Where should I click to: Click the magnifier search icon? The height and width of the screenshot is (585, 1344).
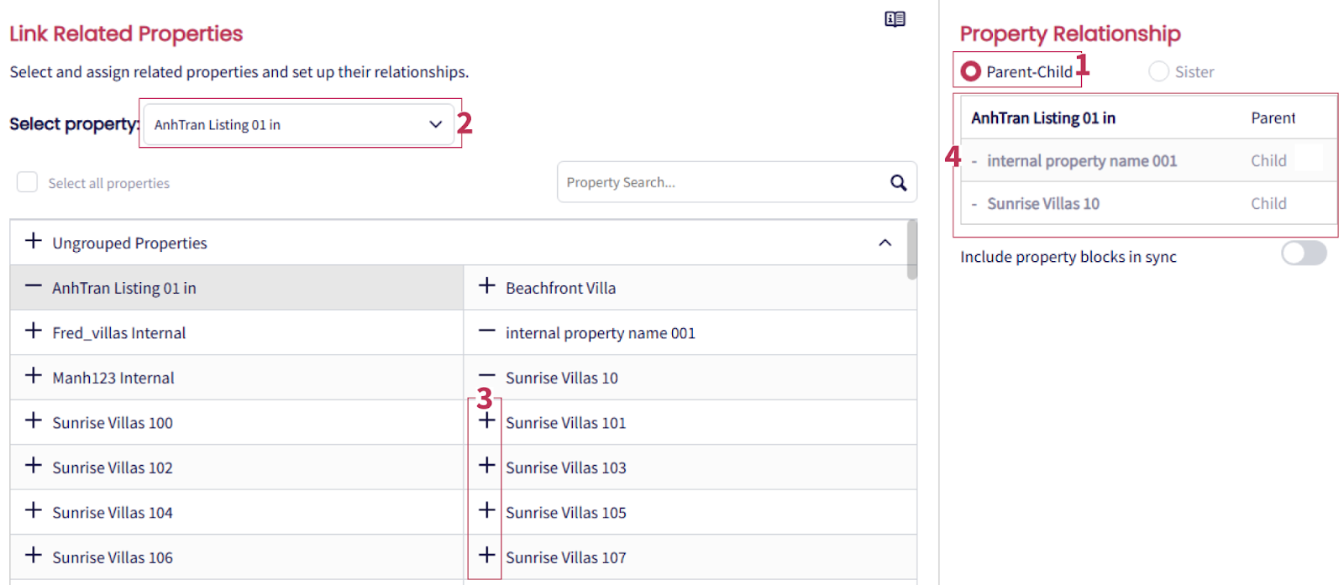pos(898,183)
